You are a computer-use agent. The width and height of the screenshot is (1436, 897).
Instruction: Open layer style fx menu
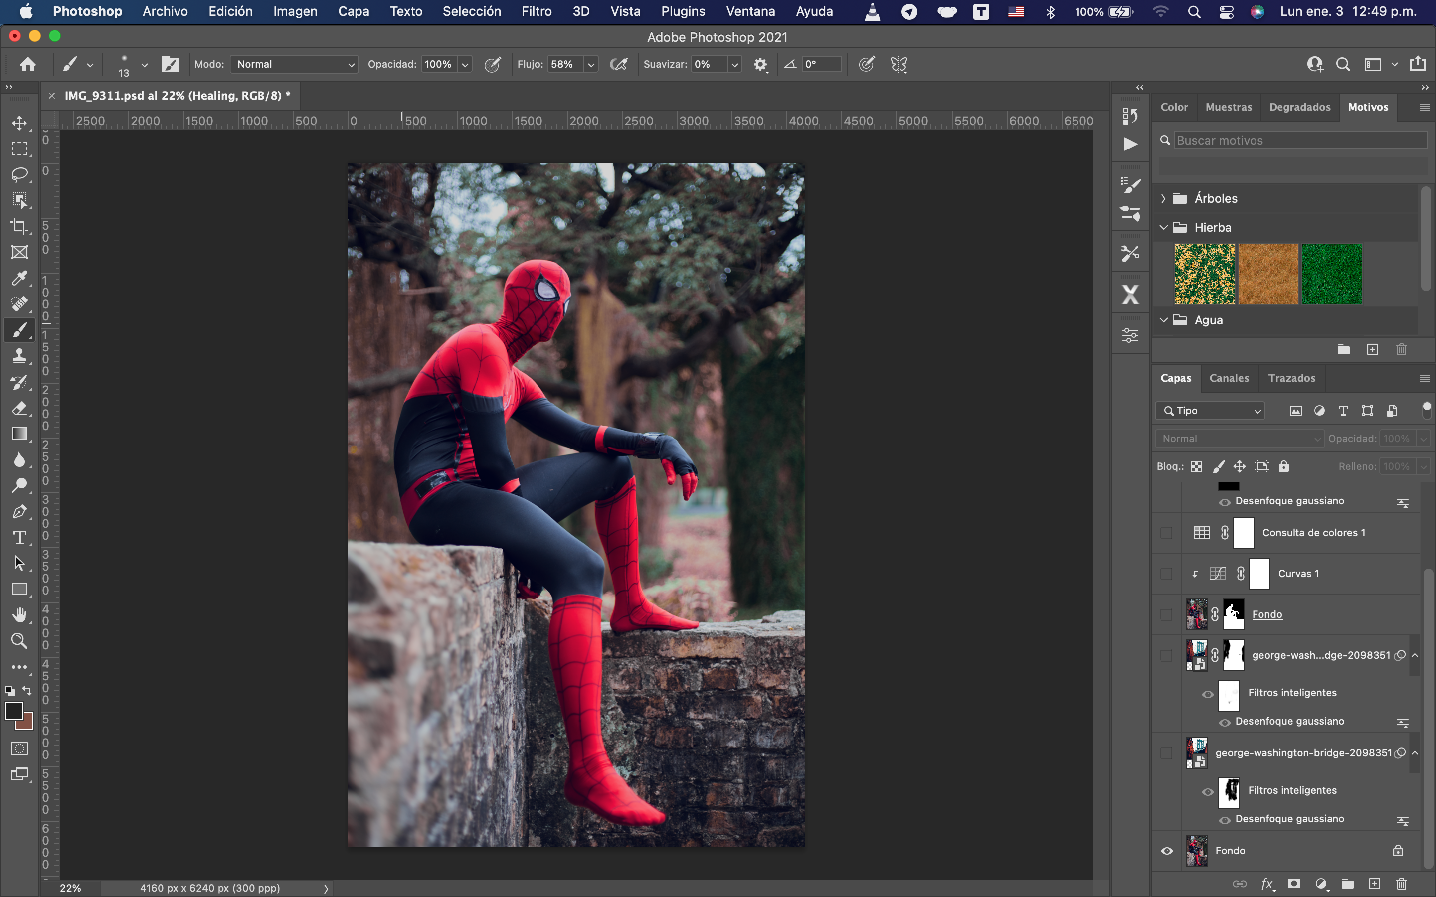click(1267, 884)
